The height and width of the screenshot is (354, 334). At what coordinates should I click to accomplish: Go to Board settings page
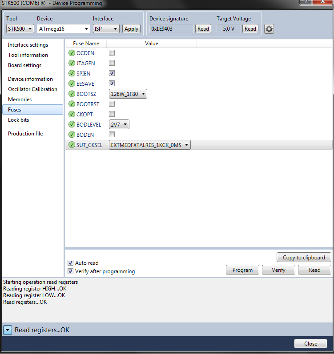tap(25, 65)
